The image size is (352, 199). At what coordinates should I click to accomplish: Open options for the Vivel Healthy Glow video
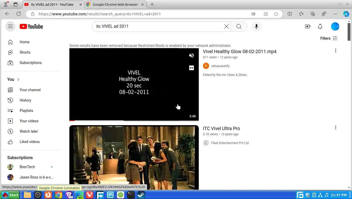click(x=335, y=51)
